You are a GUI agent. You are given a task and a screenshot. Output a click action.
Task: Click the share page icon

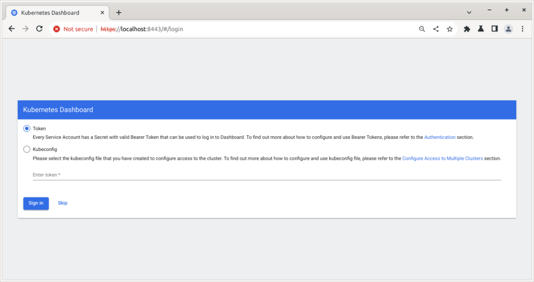[436, 29]
